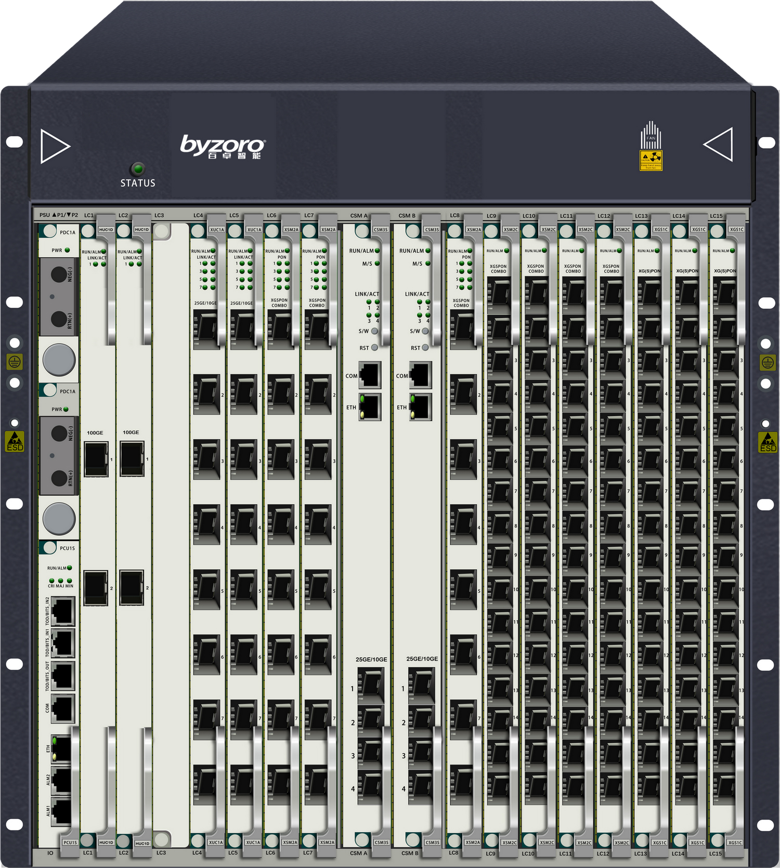The height and width of the screenshot is (868, 780).
Task: Select the TOD/BITS_IN2 port on PCU1S
Action: click(62, 611)
